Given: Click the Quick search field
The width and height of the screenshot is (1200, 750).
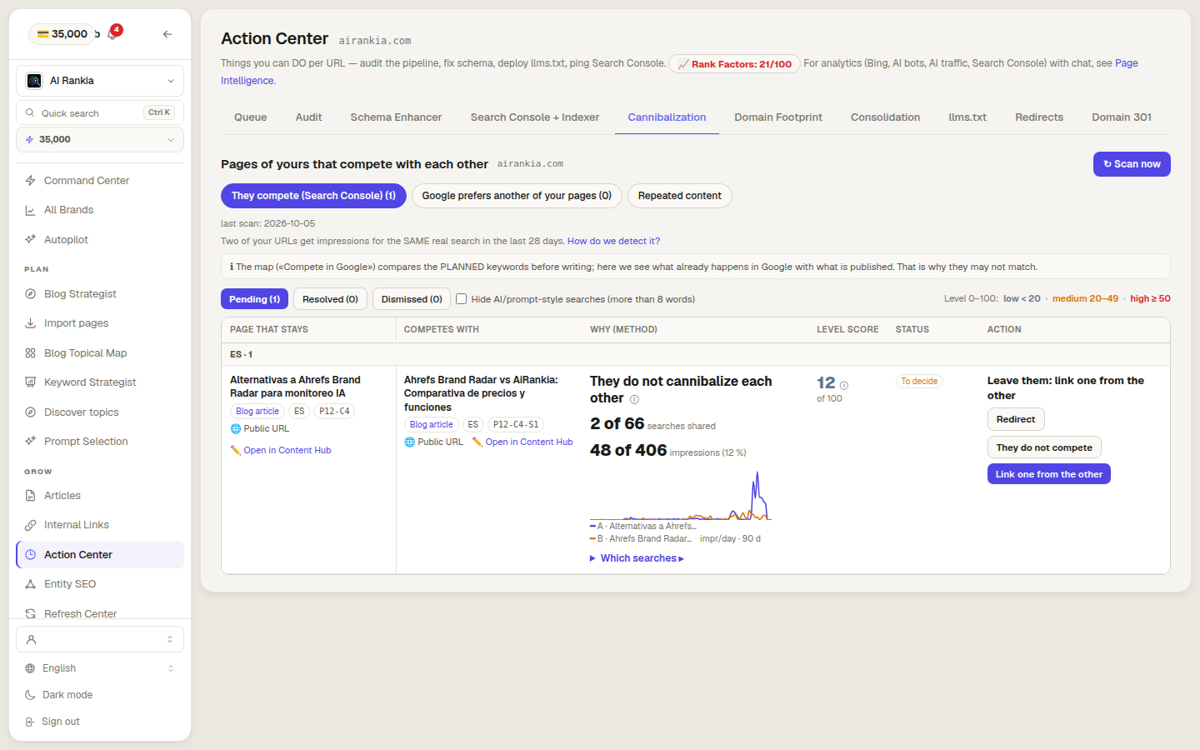Looking at the screenshot, I should point(100,112).
